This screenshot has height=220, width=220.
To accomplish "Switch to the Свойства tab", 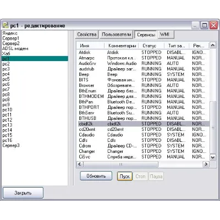I will (x=87, y=35).
